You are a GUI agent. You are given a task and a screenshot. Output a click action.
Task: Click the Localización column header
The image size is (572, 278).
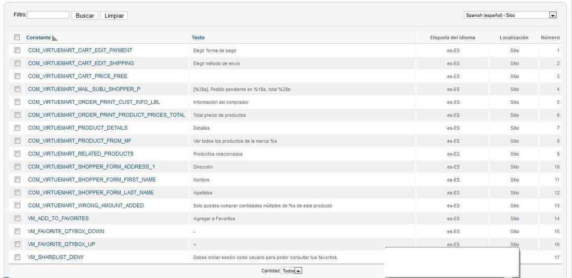(514, 37)
